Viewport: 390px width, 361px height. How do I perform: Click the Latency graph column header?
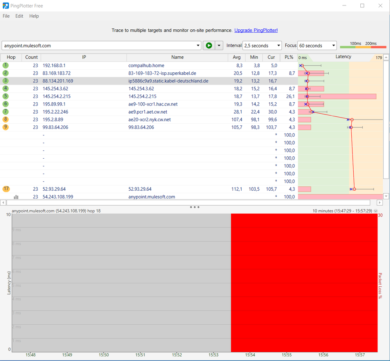coord(343,57)
